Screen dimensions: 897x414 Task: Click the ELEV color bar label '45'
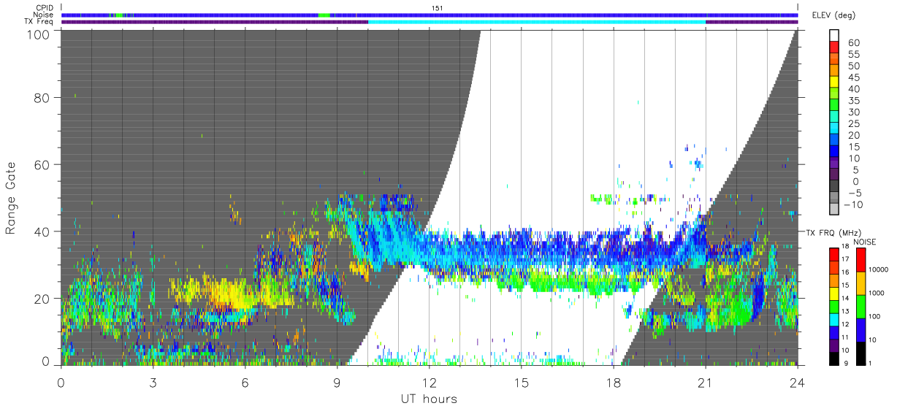coord(853,77)
